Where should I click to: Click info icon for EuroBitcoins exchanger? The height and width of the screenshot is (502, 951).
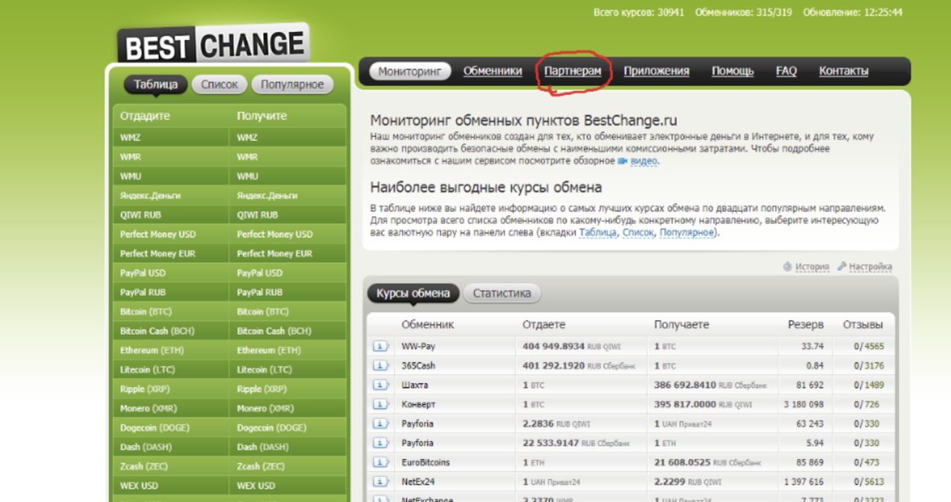click(380, 462)
